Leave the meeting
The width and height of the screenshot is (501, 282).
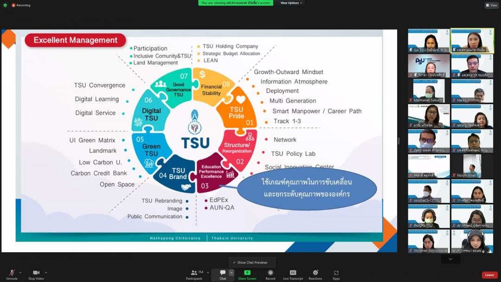click(x=489, y=275)
